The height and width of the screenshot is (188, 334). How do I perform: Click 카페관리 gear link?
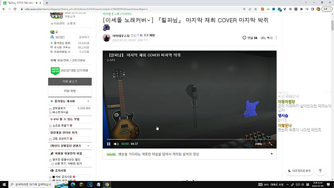pyautogui.click(x=58, y=23)
